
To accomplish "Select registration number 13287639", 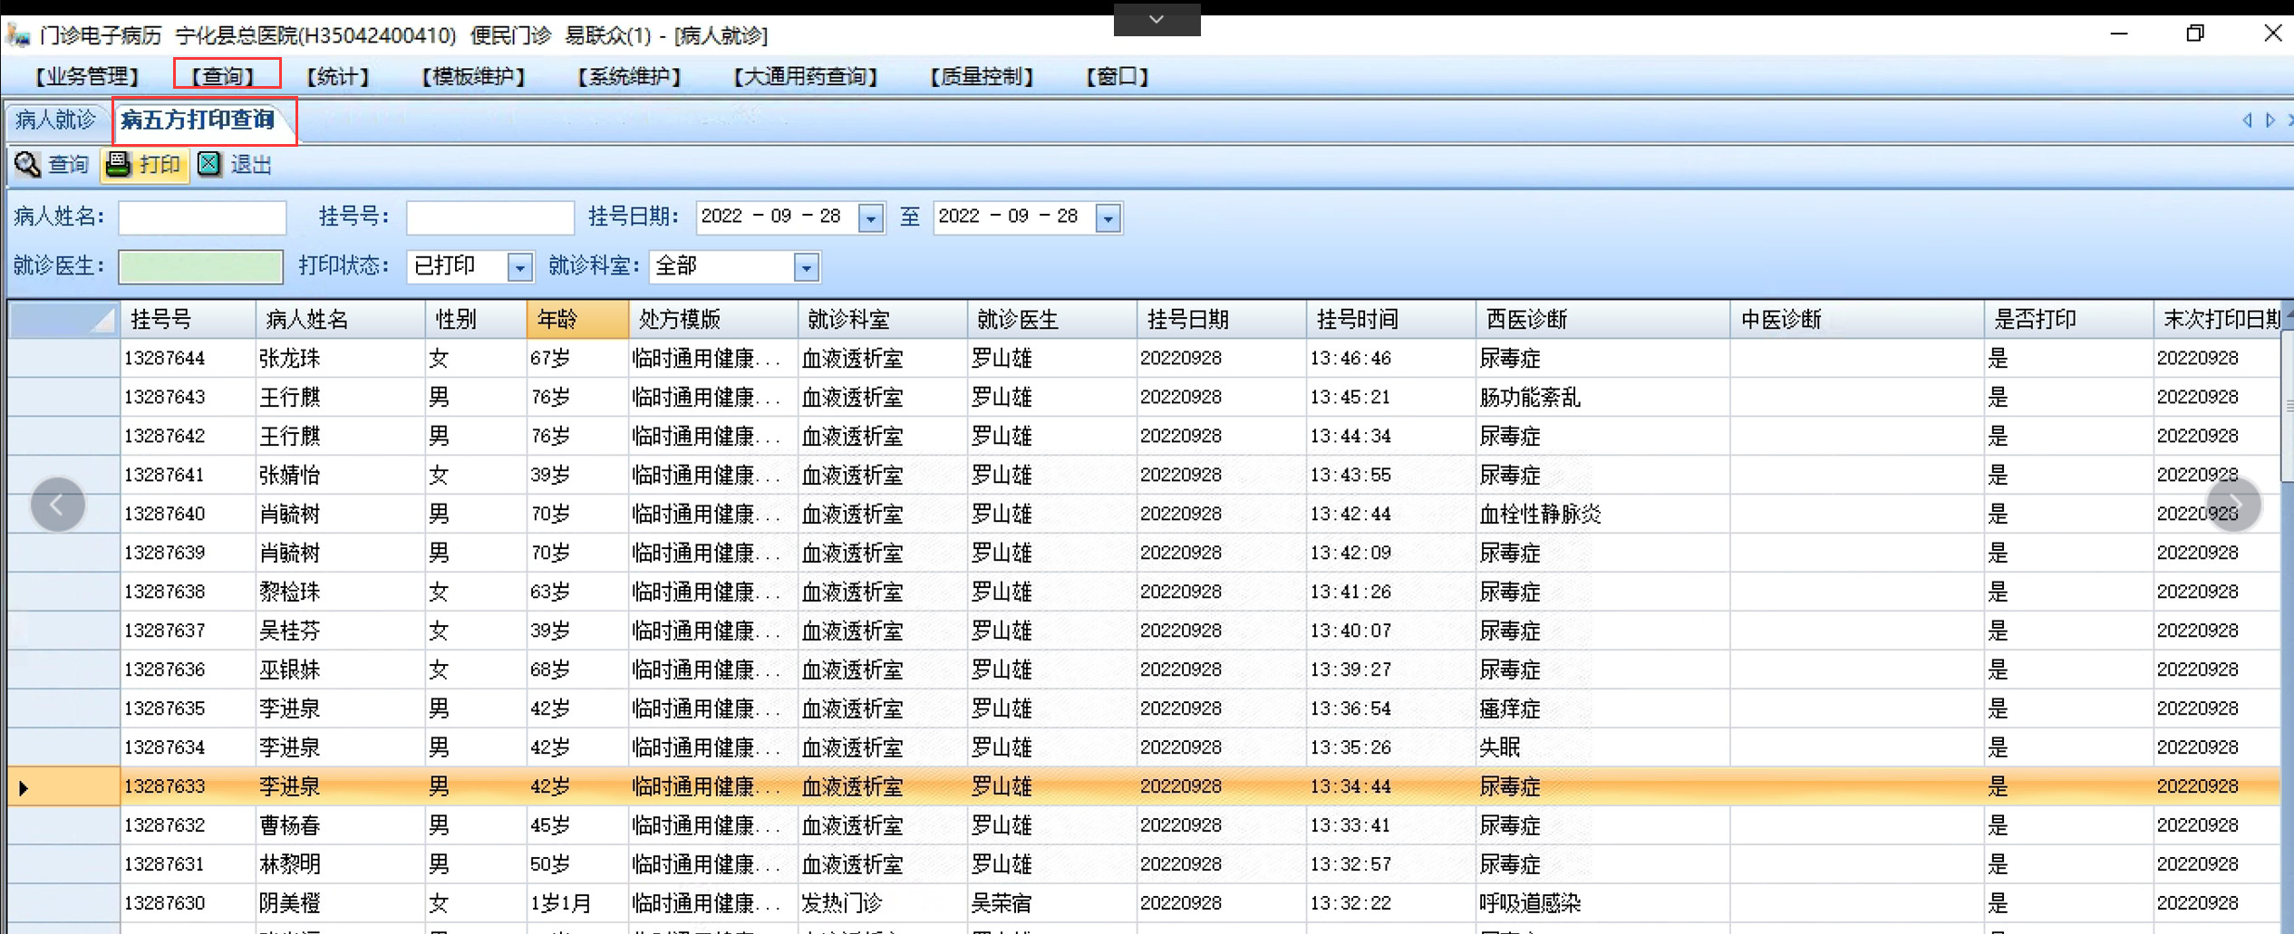I will point(164,554).
